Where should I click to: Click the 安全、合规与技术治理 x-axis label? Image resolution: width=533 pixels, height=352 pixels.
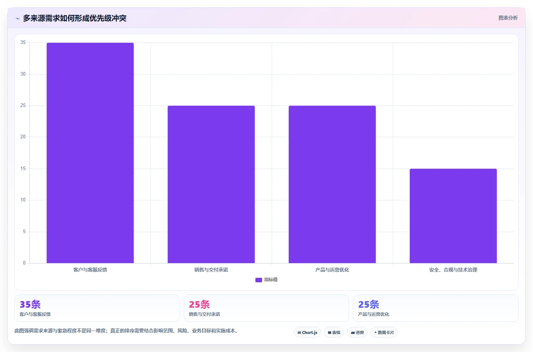(x=453, y=270)
